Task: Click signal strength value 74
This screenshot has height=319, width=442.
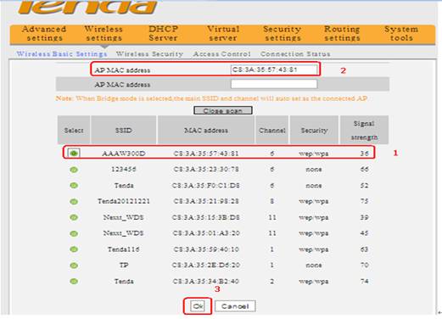Action: coord(365,282)
